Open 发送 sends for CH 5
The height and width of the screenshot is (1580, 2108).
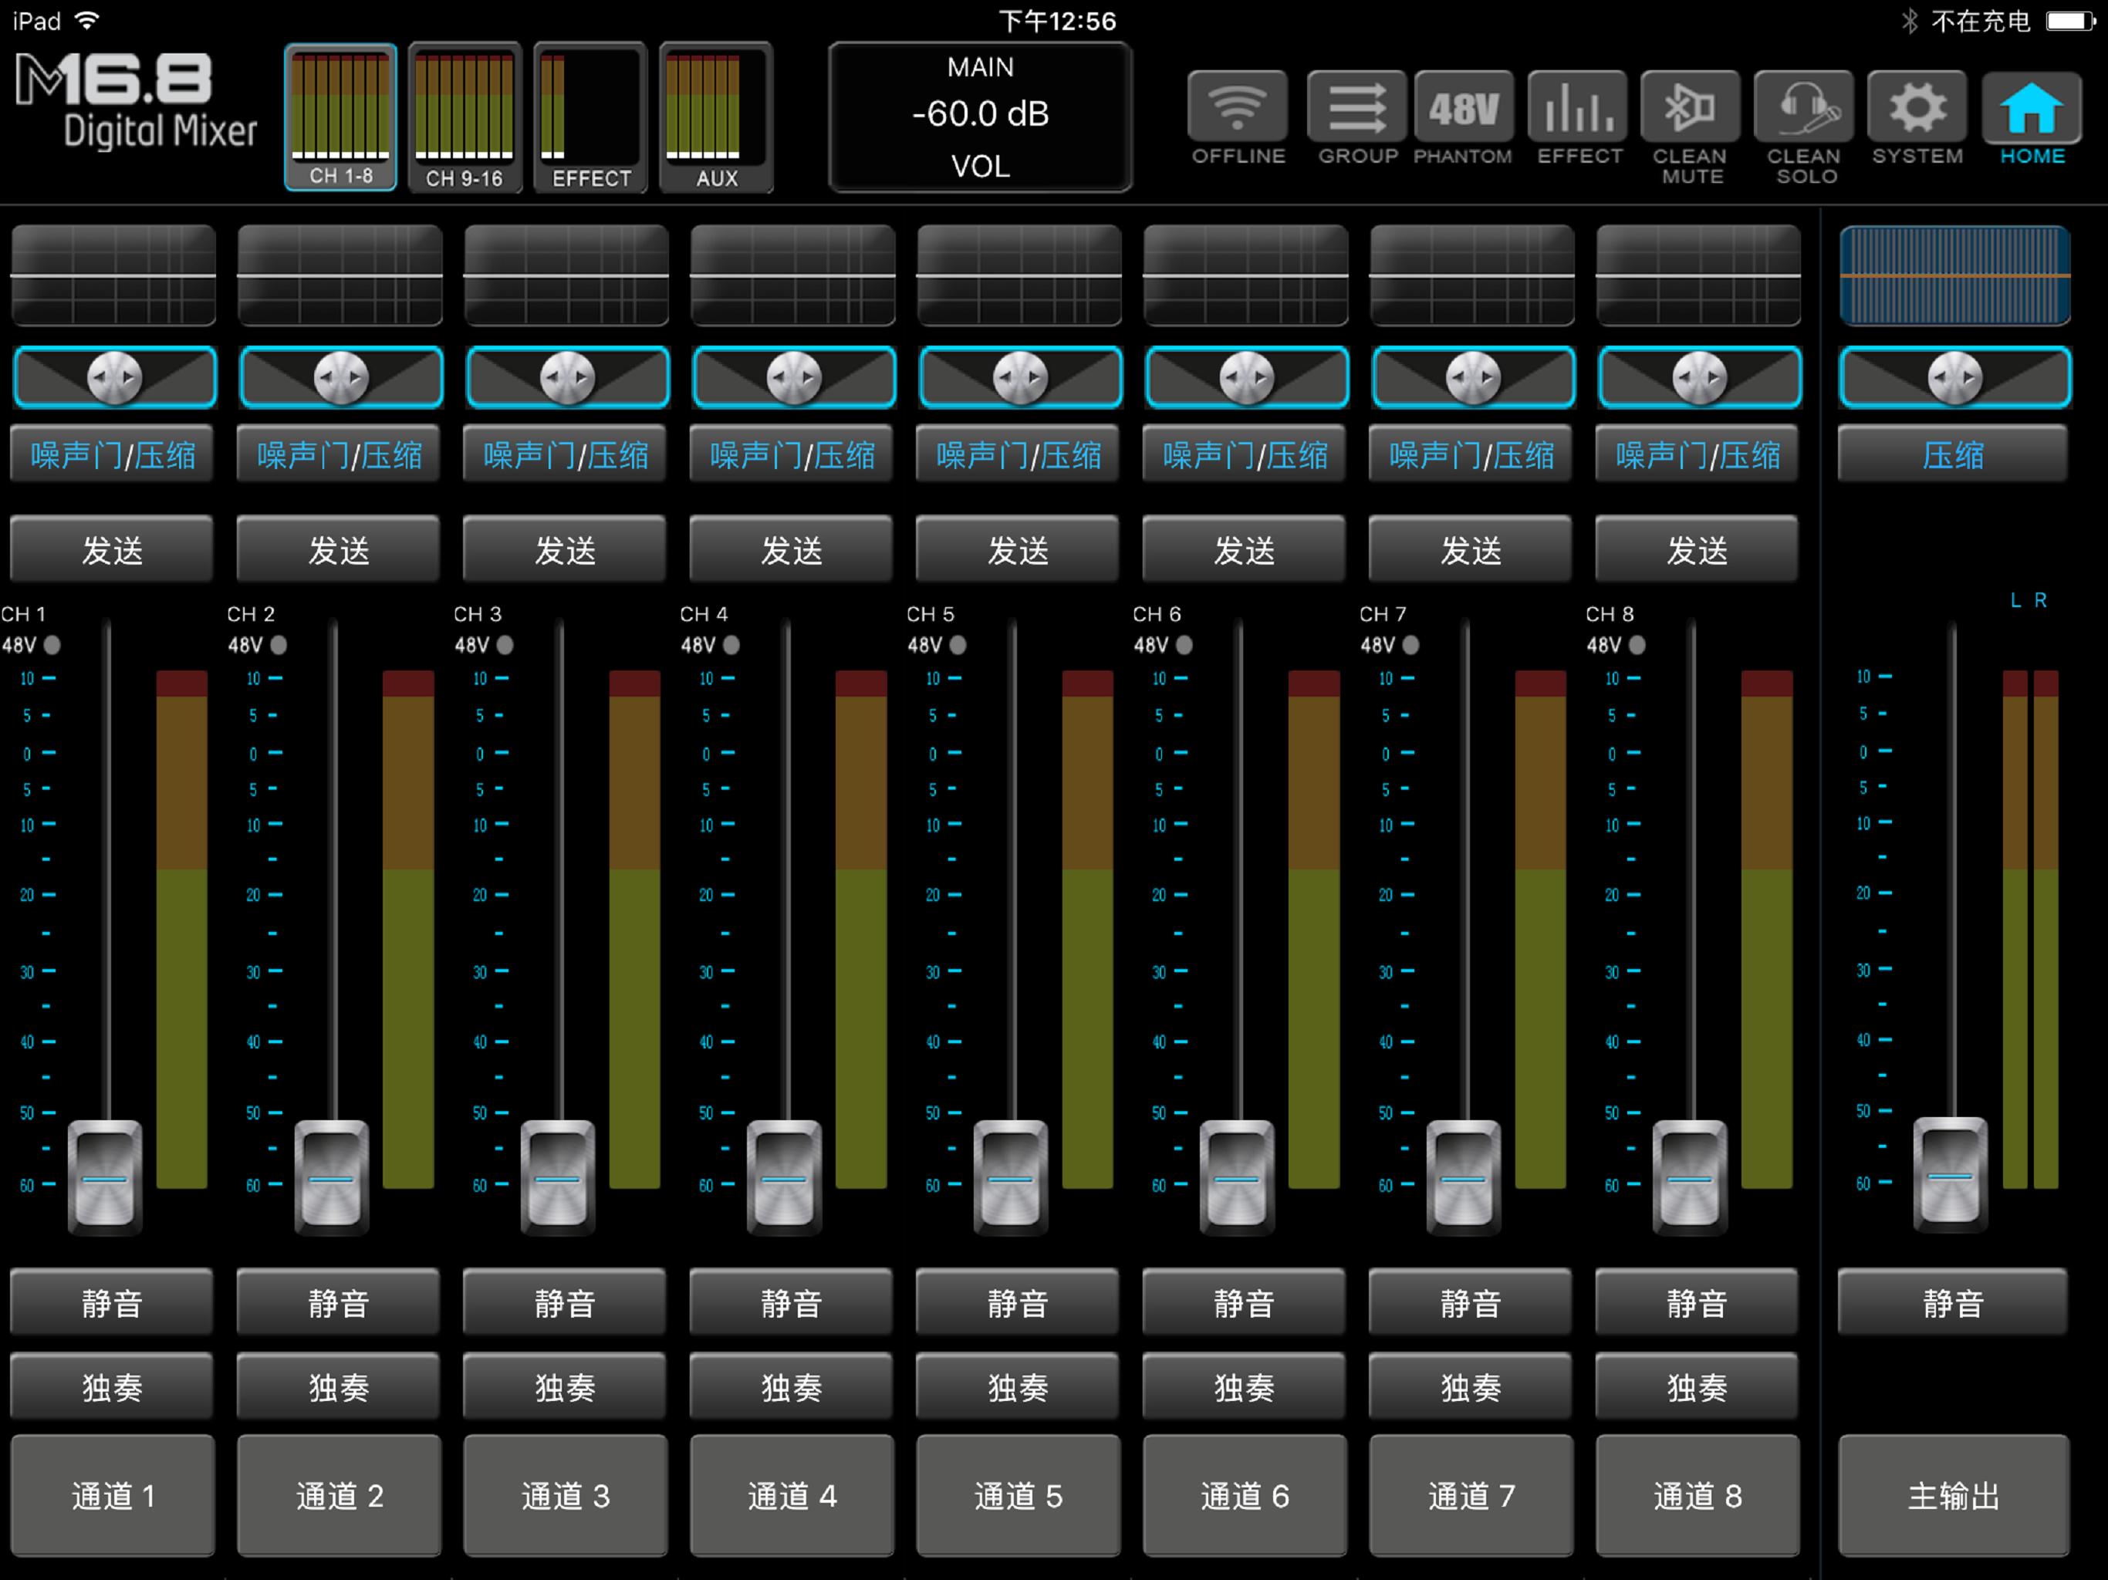[1018, 549]
